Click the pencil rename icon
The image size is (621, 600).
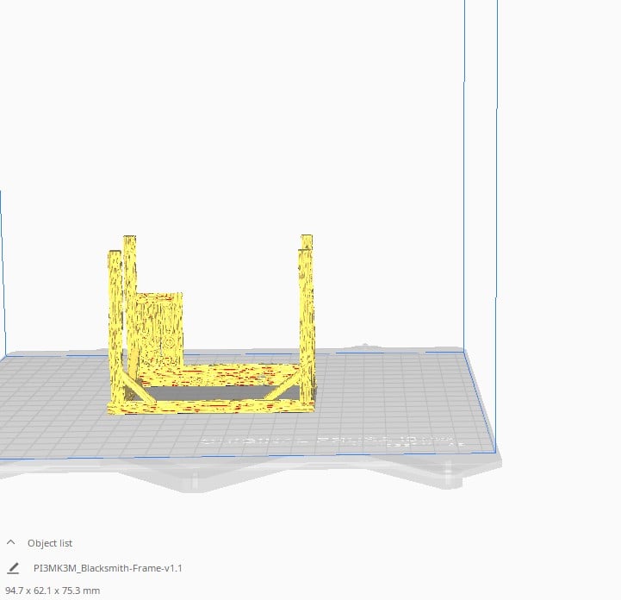point(13,568)
